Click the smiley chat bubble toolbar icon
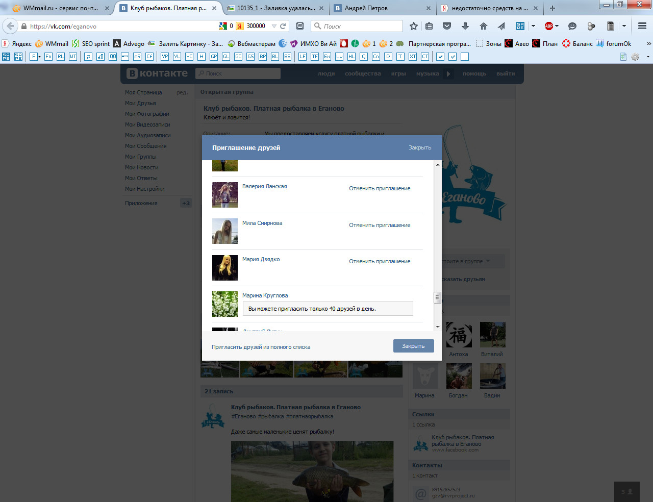This screenshot has height=502, width=653. coord(572,26)
